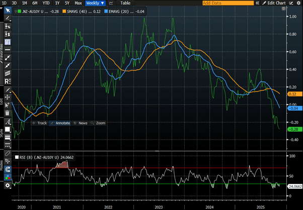
Task: Select the YTD time range
Action: (x=45, y=3)
